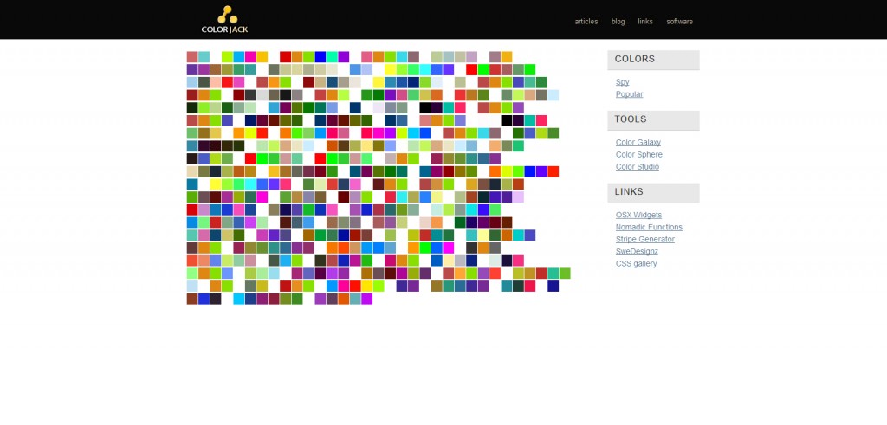Screen dimensions: 887x425
Task: Follow the Nomadic Functions link
Action: (649, 227)
